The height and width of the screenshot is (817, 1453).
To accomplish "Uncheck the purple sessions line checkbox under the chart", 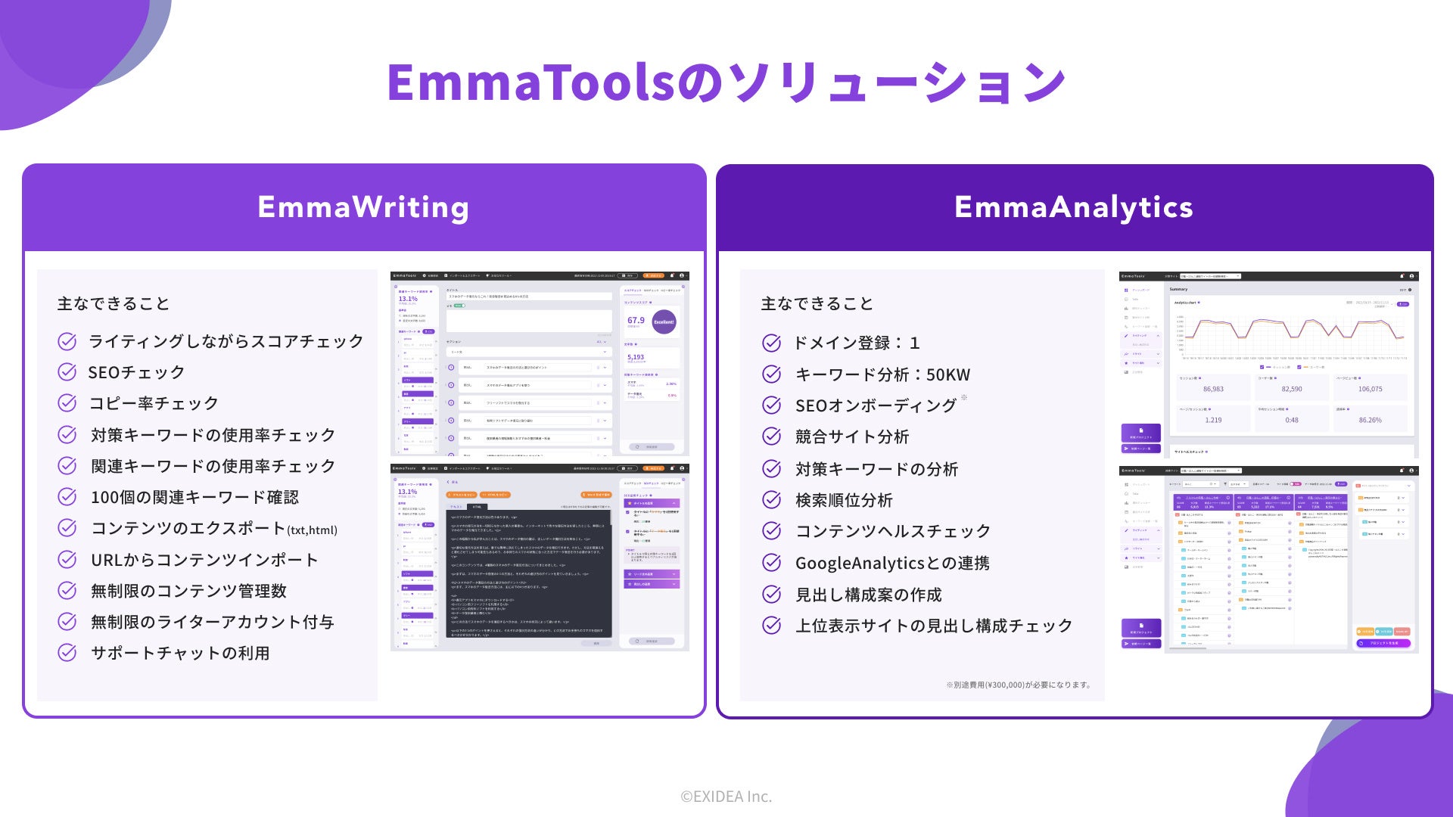I will [1262, 367].
